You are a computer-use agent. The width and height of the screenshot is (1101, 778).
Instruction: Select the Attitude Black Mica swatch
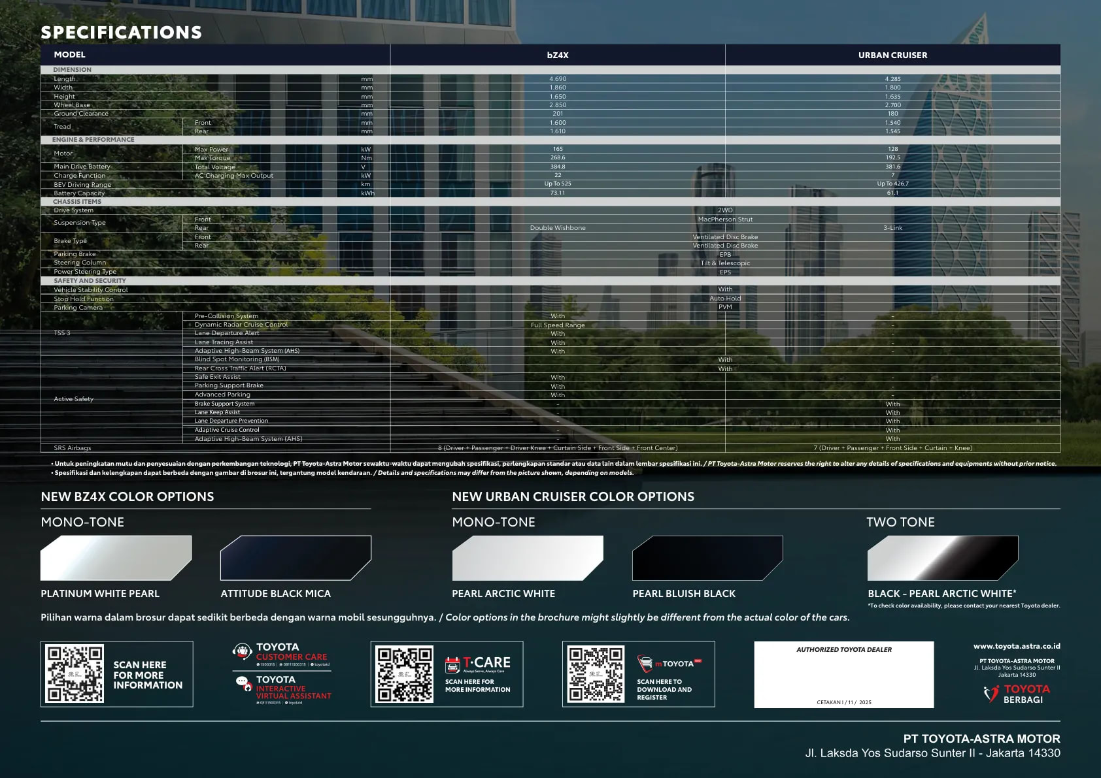click(x=296, y=558)
